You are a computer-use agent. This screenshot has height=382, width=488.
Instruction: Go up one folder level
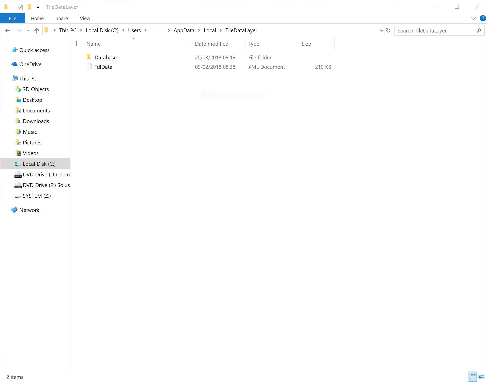(37, 30)
